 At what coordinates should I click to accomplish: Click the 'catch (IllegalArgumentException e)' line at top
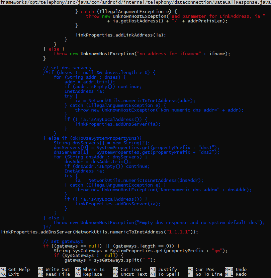click(x=126, y=11)
